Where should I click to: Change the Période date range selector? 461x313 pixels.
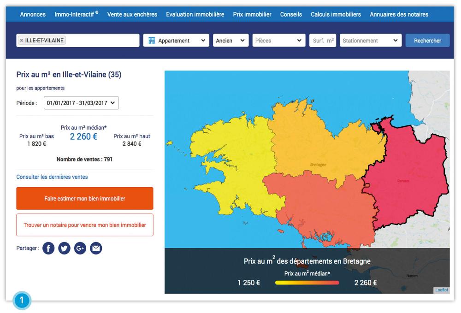tap(81, 103)
